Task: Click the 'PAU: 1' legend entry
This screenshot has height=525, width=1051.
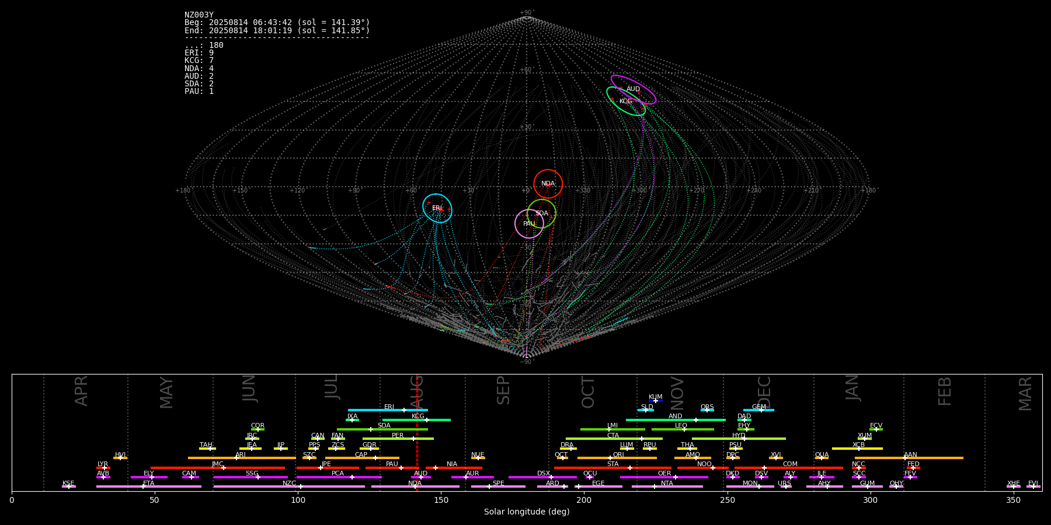Action: (x=199, y=92)
